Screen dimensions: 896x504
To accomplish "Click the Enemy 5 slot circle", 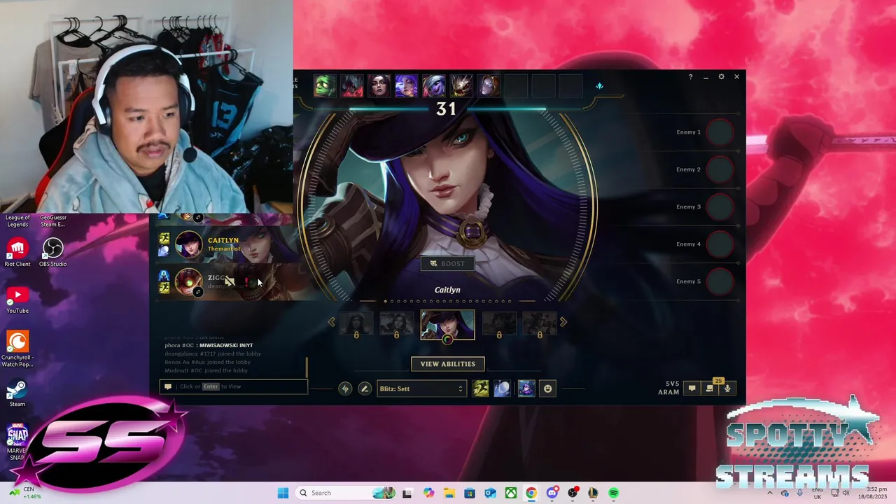I will 720,281.
